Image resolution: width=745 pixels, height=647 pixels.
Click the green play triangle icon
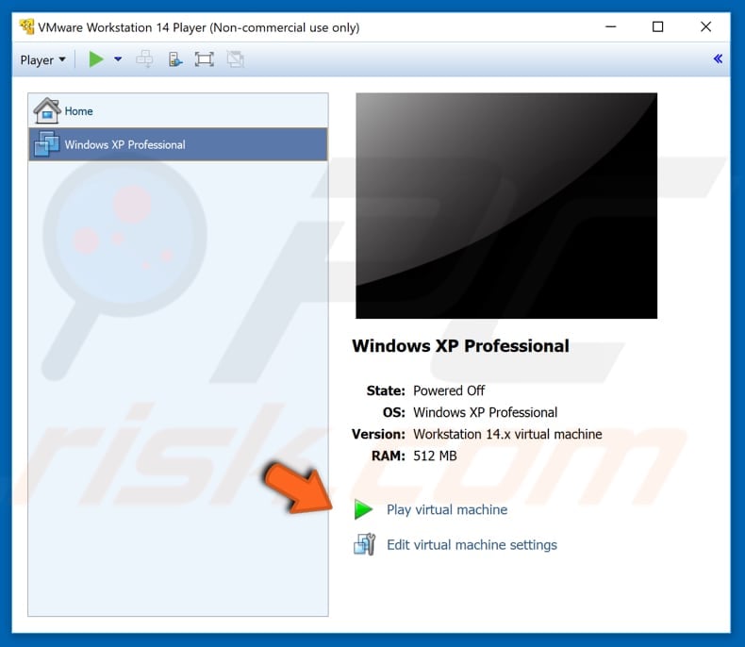[363, 509]
